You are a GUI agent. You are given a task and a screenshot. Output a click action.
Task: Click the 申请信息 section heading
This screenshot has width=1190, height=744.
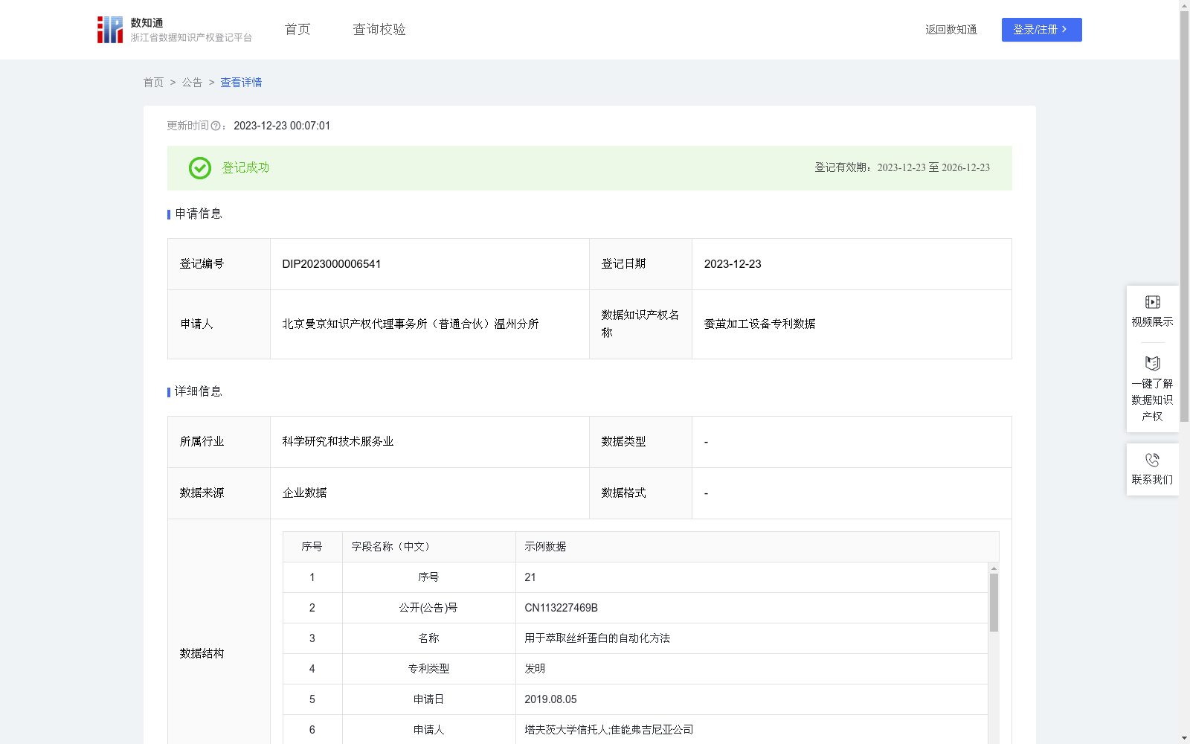pos(199,214)
